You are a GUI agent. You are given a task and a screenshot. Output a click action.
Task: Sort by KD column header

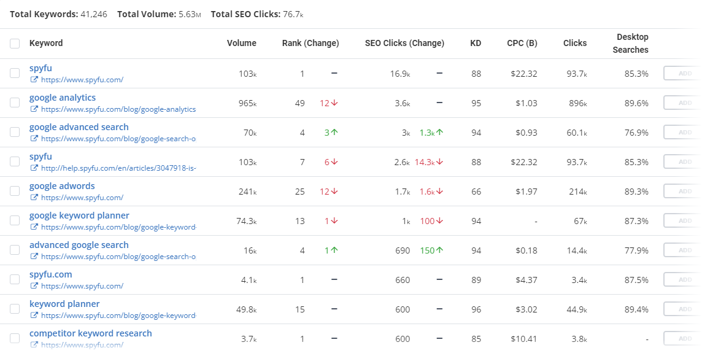[476, 43]
